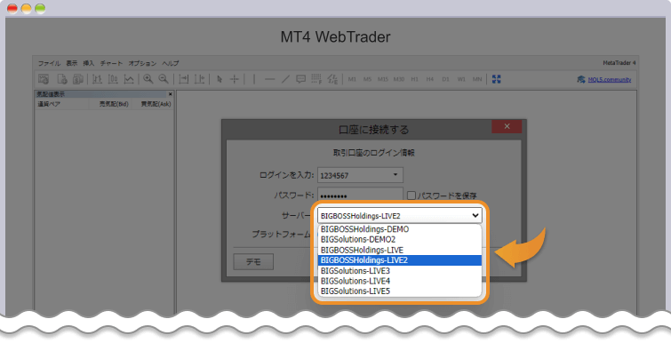Toggle the chart shift icon
The width and height of the screenshot is (671, 343).
click(199, 79)
